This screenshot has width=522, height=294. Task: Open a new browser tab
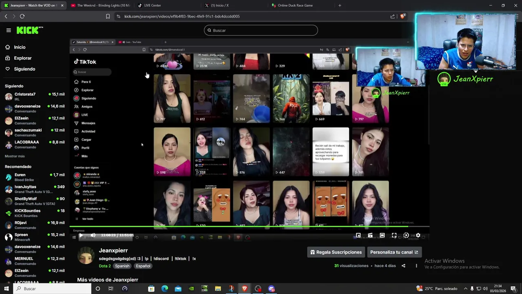tap(340, 5)
